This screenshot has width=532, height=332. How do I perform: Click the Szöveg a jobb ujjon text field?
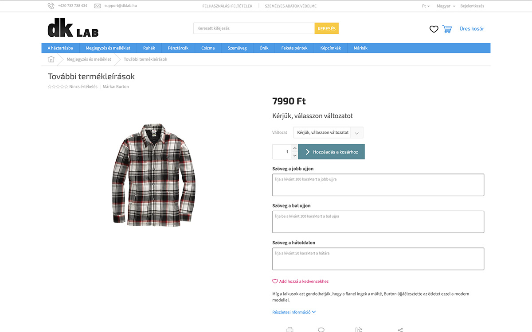click(x=378, y=185)
